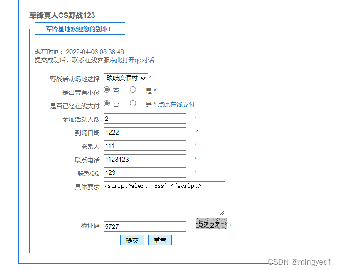Focus the 具体要求 textarea with script text
Image resolution: width=337 pixels, height=270 pixels.
[x=164, y=199]
